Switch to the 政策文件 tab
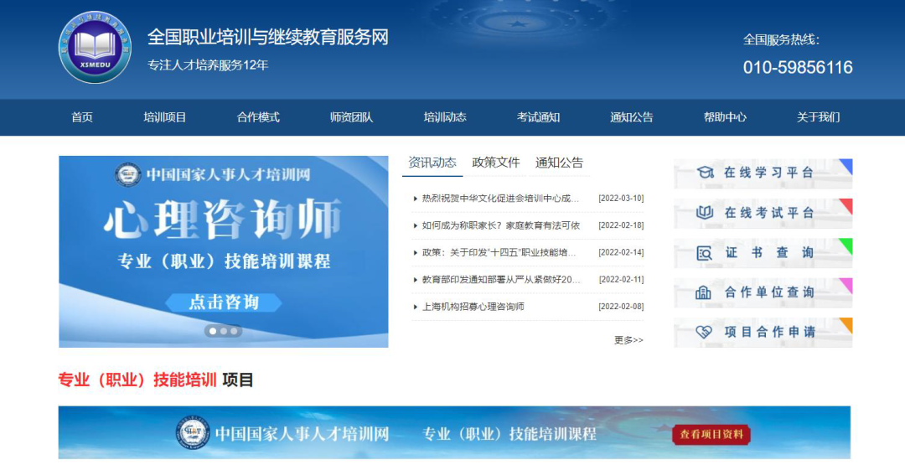Screen dimensions: 905x465 click(496, 163)
